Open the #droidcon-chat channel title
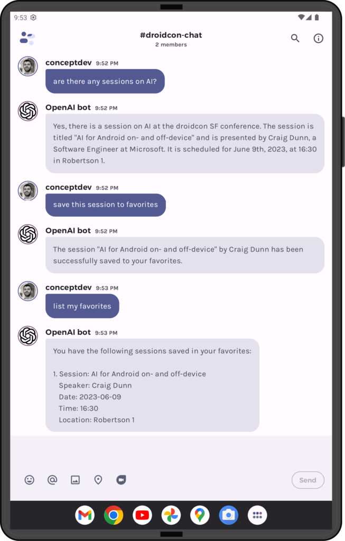This screenshot has width=345, height=541. pos(171,35)
